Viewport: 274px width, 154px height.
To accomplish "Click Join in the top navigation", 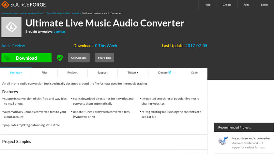I will click(x=246, y=5).
